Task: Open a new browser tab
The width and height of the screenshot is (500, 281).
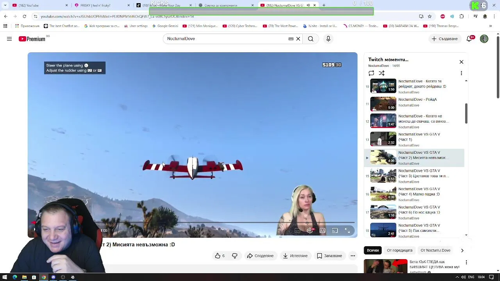Action: click(324, 5)
